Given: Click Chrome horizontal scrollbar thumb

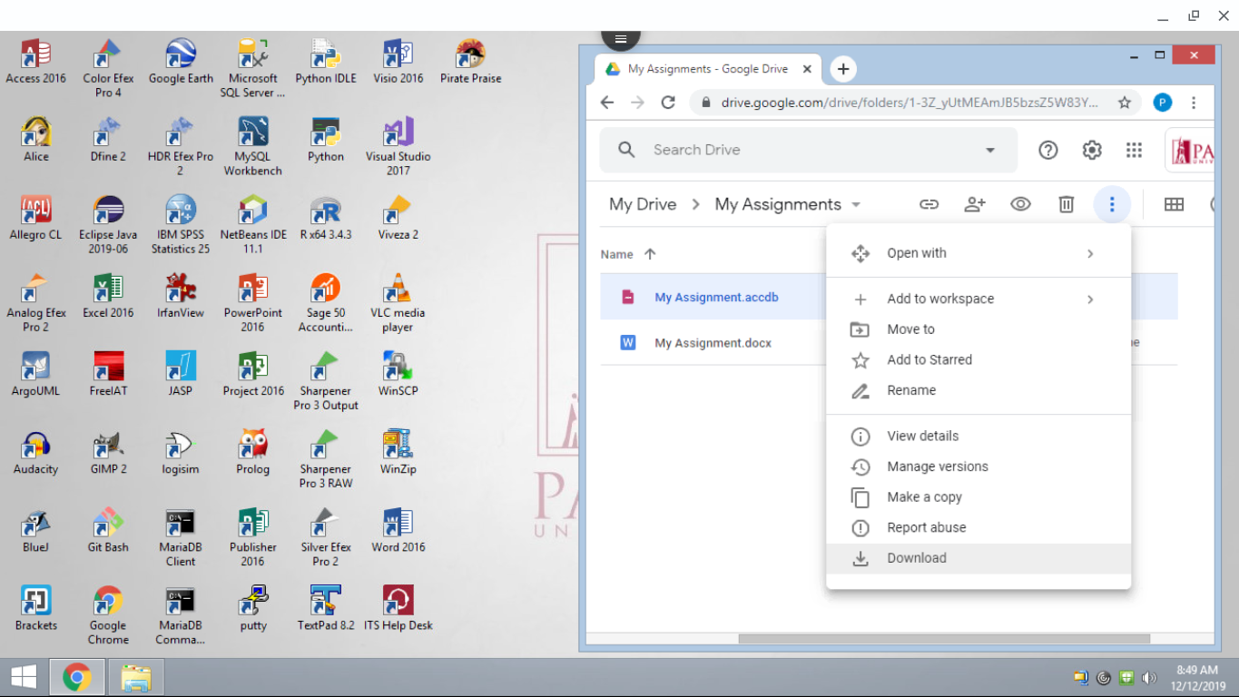Looking at the screenshot, I should 944,639.
